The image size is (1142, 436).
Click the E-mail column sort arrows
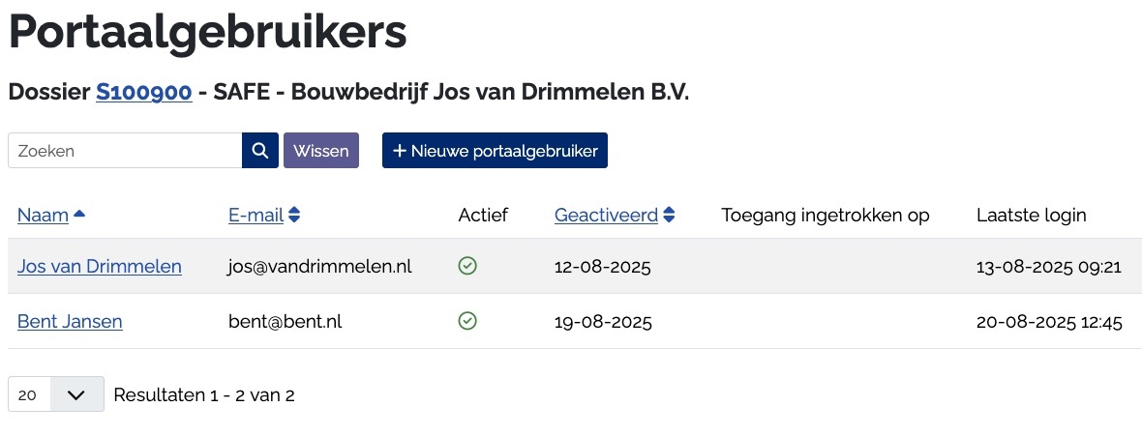(294, 215)
